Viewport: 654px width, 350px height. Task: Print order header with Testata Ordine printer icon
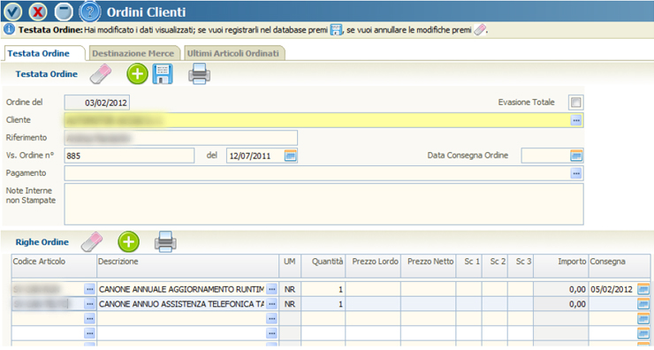[199, 74]
